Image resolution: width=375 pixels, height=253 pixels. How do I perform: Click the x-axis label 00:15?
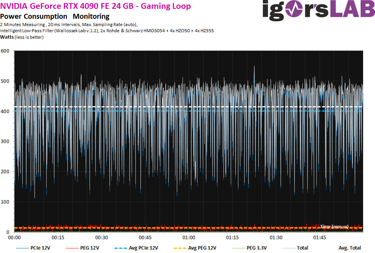point(58,237)
